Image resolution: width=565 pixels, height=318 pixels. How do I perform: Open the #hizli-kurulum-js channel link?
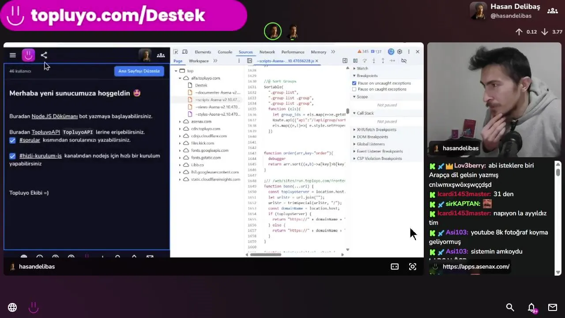pyautogui.click(x=41, y=156)
